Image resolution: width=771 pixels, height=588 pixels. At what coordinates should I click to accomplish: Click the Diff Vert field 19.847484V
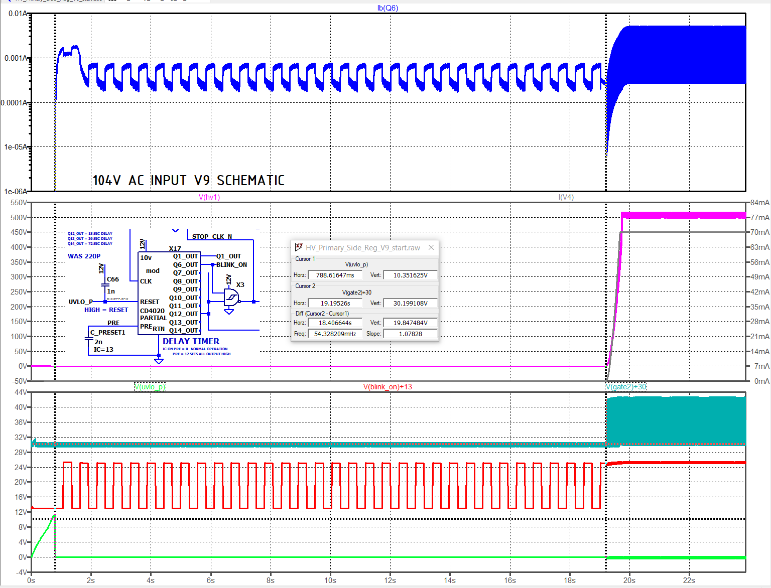click(410, 323)
